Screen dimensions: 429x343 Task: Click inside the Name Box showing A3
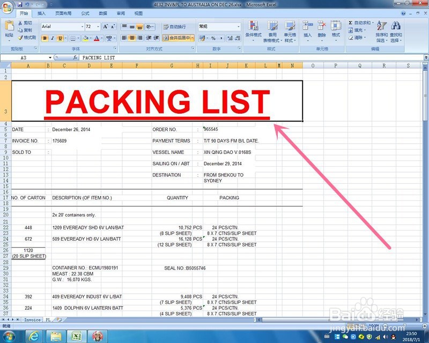pyautogui.click(x=24, y=57)
